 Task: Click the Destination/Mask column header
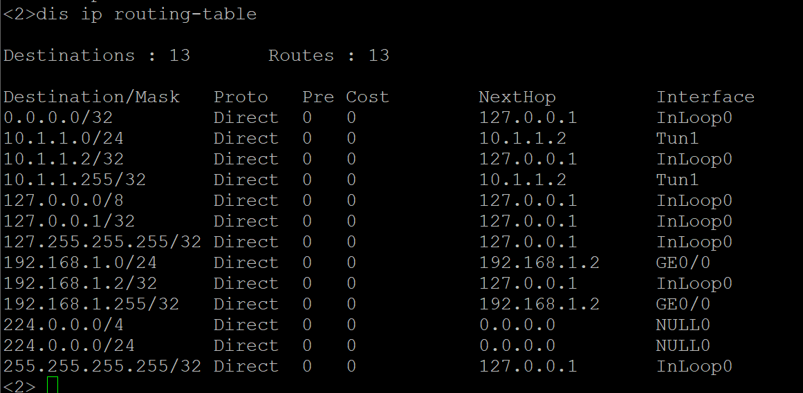[x=91, y=97]
